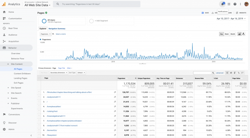
Task: Open /analysismath17/ page in new window icon
Action: tap(115, 97)
